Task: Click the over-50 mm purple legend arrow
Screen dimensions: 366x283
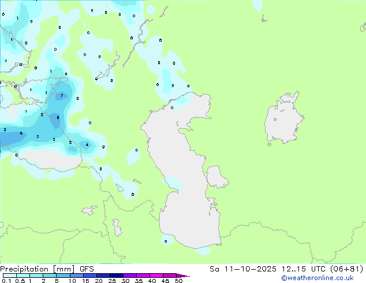Action: coord(183,275)
